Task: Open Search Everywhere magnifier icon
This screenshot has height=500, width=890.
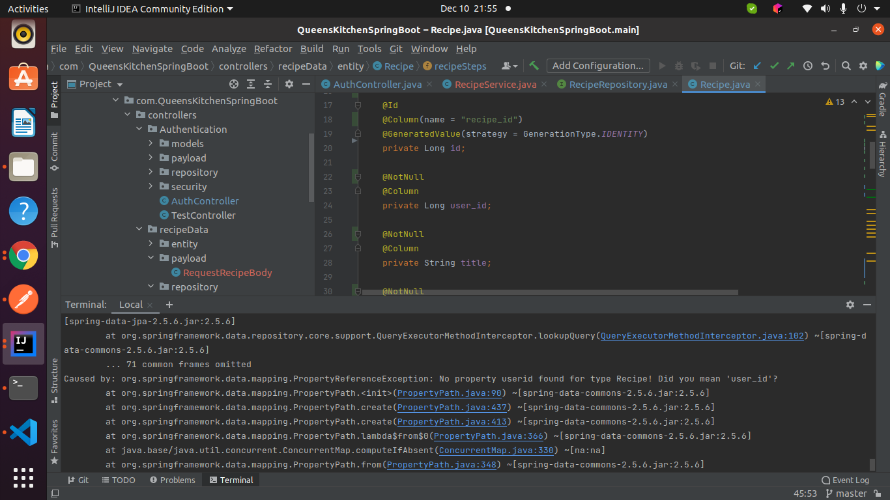Action: [x=846, y=66]
